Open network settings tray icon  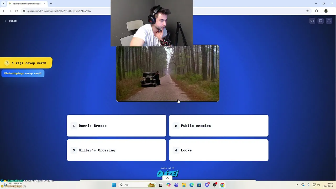tap(314, 185)
